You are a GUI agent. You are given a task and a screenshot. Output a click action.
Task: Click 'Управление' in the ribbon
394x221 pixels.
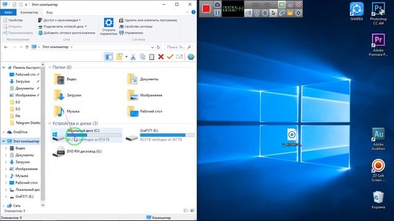(x=131, y=33)
